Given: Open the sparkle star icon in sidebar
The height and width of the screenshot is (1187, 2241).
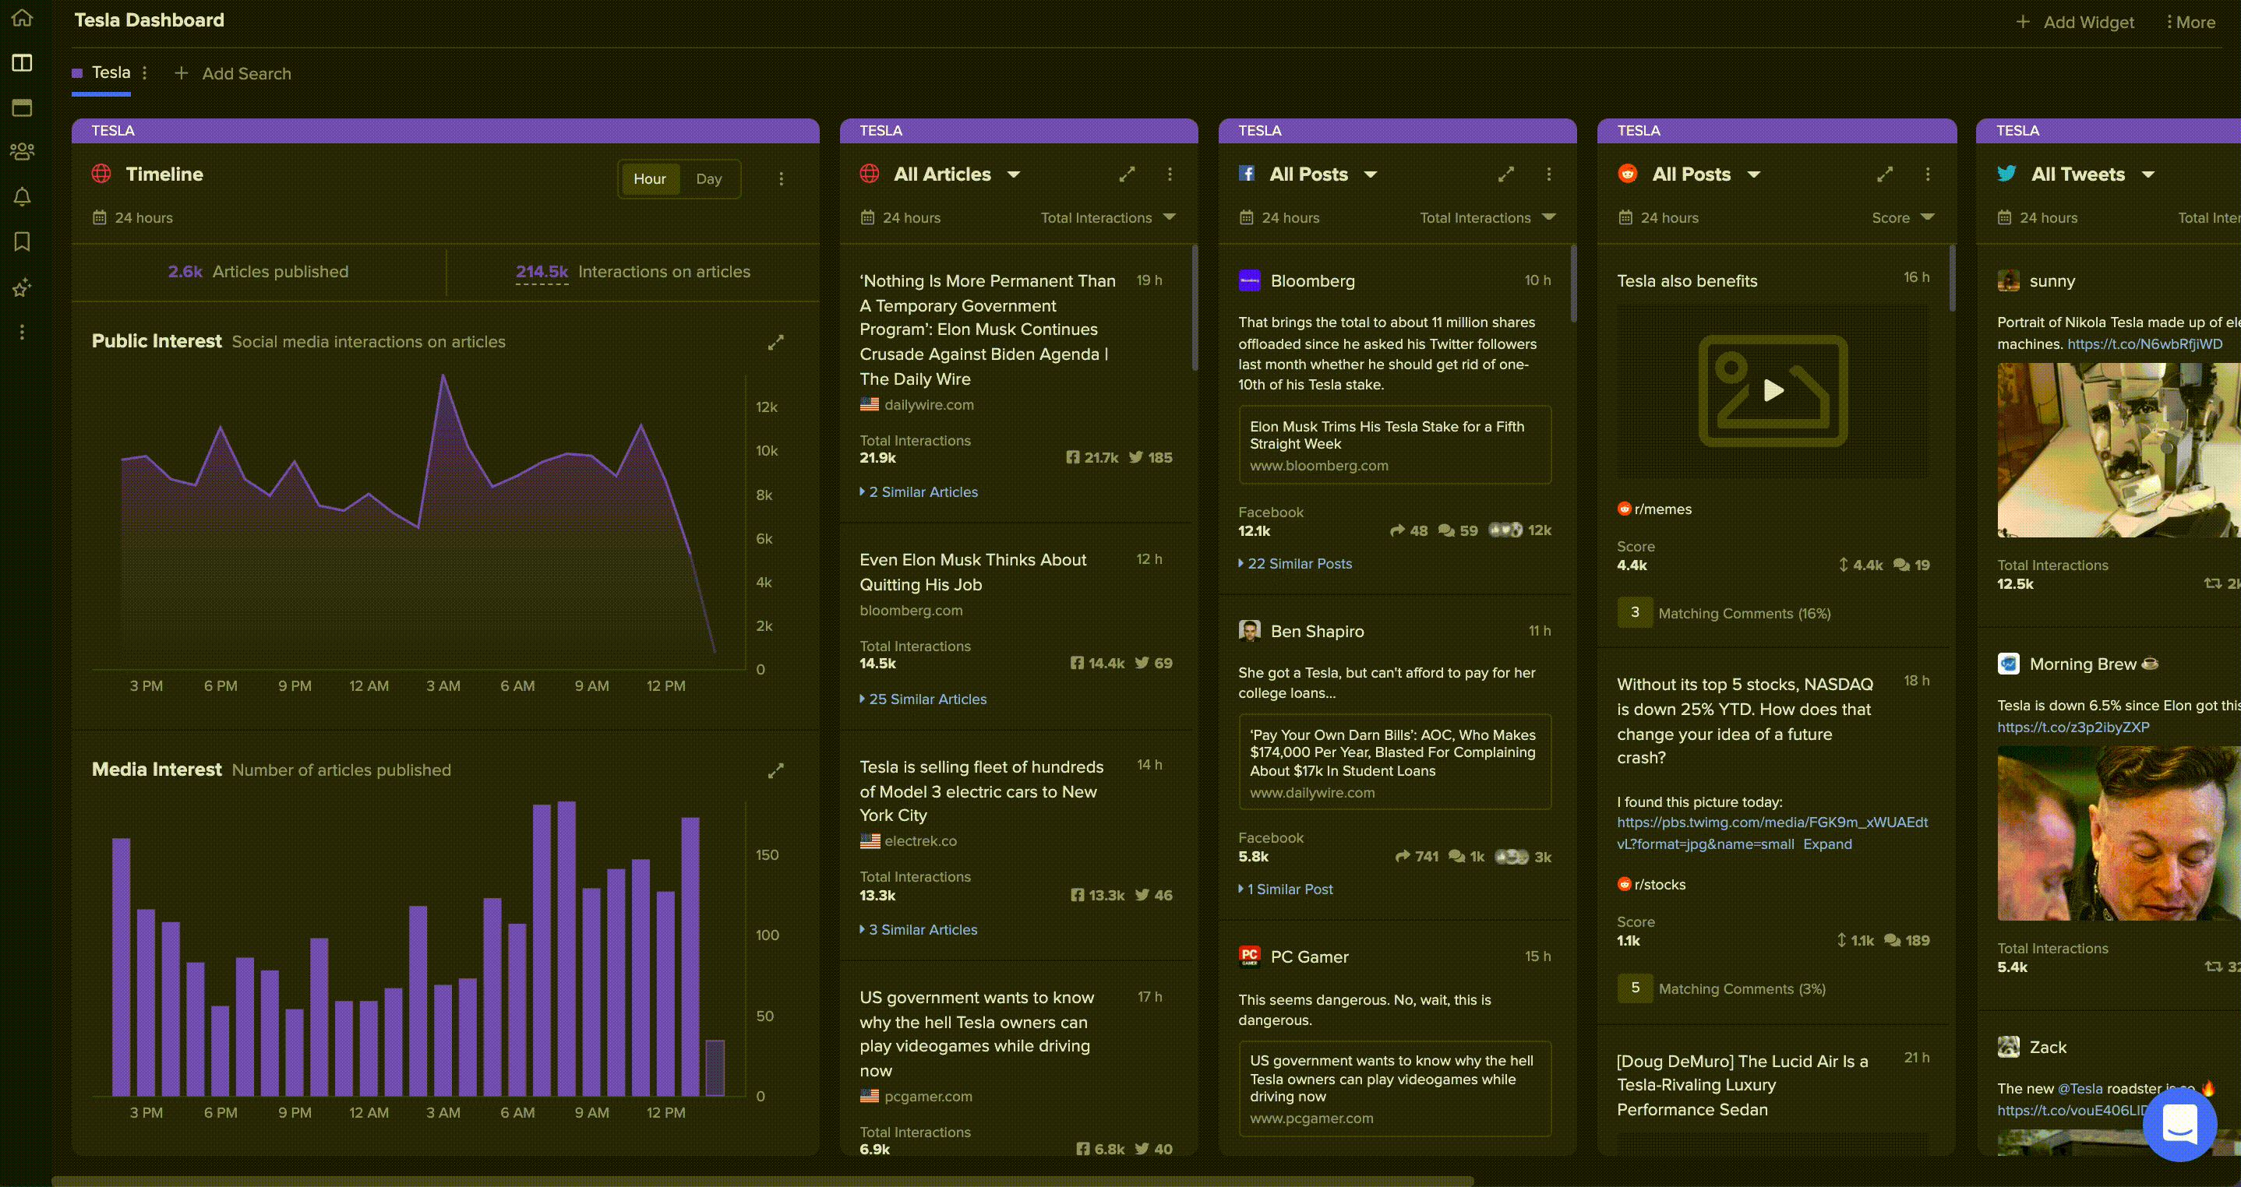Looking at the screenshot, I should coord(22,287).
